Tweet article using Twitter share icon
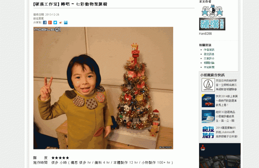This screenshot has height=168, width=259. 55,22
